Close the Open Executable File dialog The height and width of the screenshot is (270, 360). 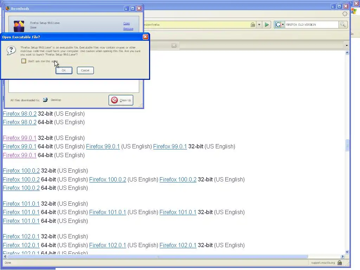[145, 37]
